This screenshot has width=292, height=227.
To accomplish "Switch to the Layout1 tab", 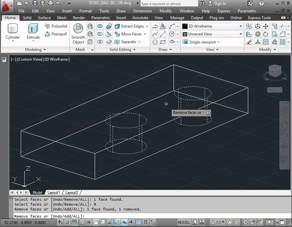I will click(54, 192).
